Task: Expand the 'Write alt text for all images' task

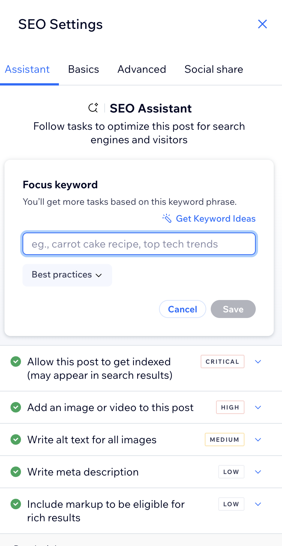Action: pyautogui.click(x=258, y=439)
